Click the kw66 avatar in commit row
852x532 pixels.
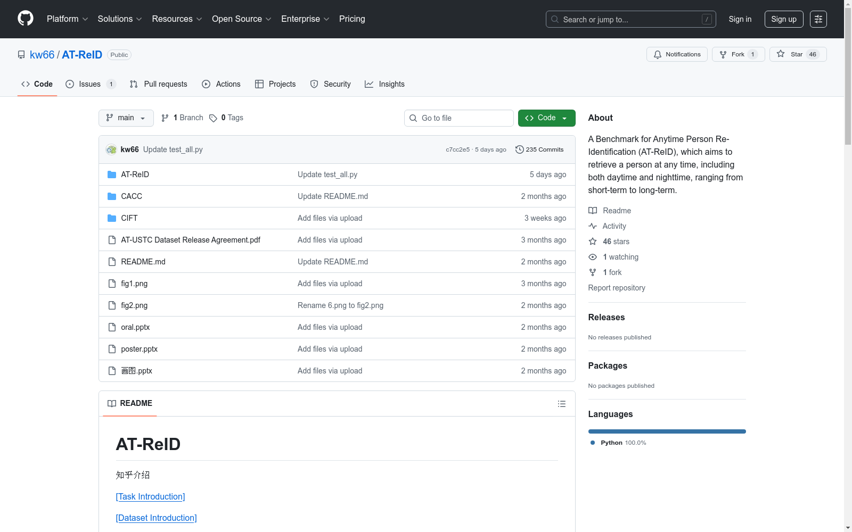click(111, 149)
